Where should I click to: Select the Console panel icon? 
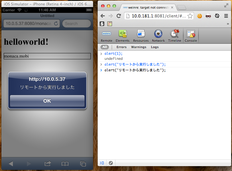(x=191, y=36)
